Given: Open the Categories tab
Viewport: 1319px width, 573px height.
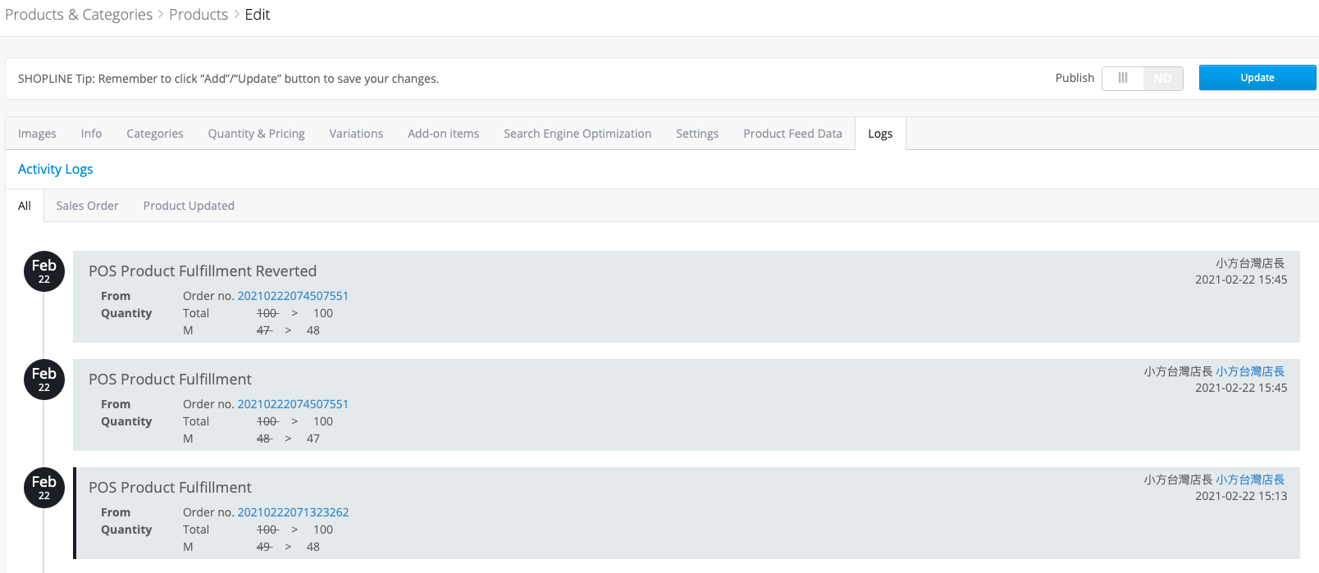Looking at the screenshot, I should 155,134.
